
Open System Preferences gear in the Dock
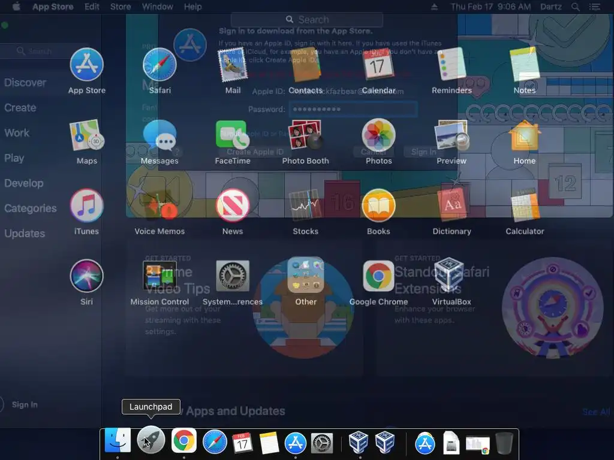click(322, 443)
